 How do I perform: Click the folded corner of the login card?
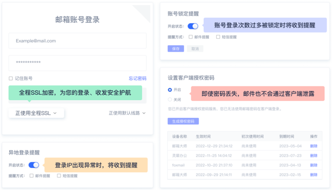[144, 12]
